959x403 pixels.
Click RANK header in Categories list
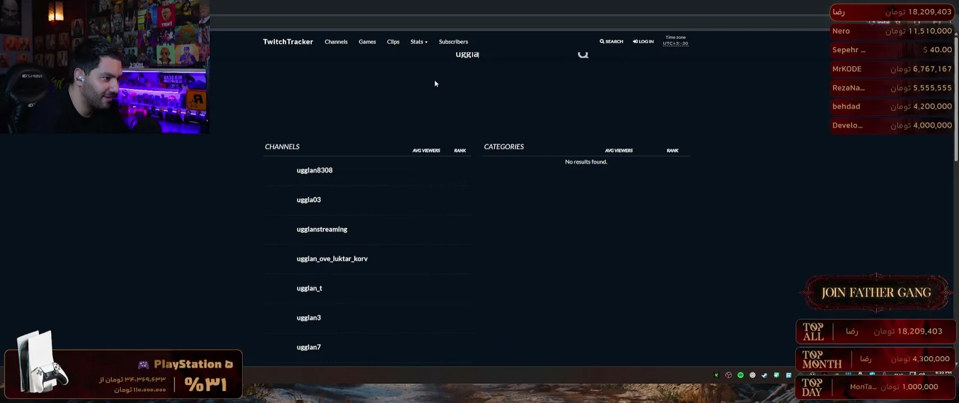(x=672, y=151)
